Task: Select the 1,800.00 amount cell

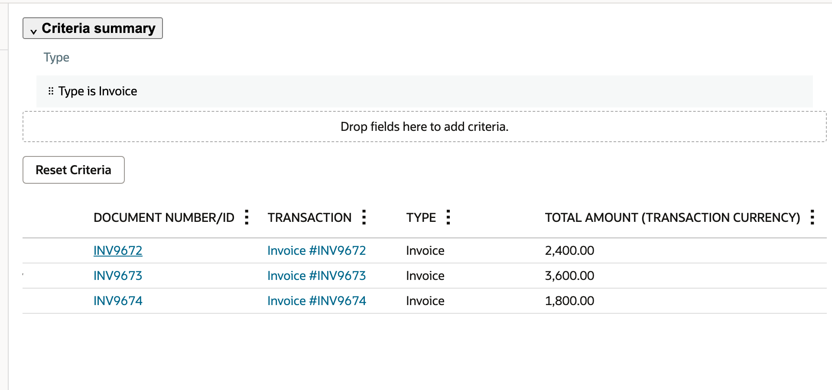Action: [x=570, y=301]
